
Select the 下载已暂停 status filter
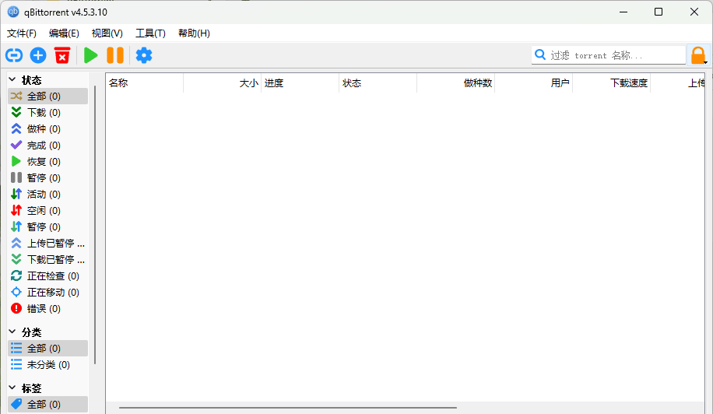pos(47,260)
